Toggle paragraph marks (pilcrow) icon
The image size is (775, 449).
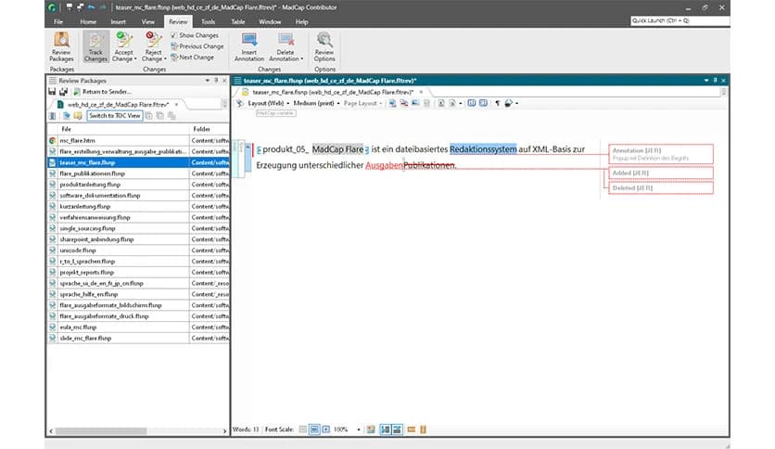[x=497, y=103]
